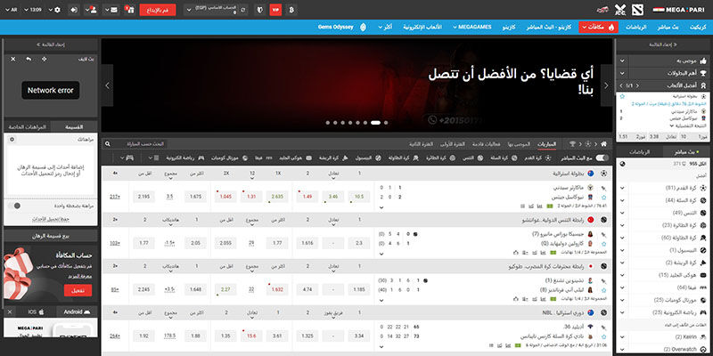Select odds 10.5 for Macarthur win
This screenshot has height=356, width=713.
(x=359, y=197)
